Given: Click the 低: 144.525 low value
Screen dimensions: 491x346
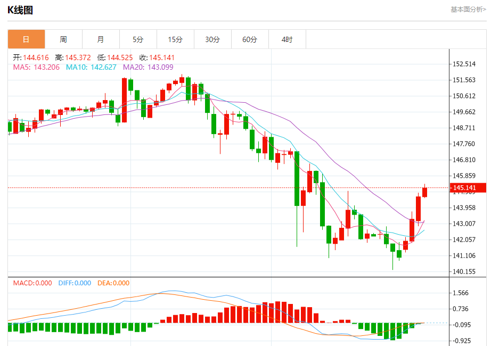Looking at the screenshot, I should click(115, 57).
